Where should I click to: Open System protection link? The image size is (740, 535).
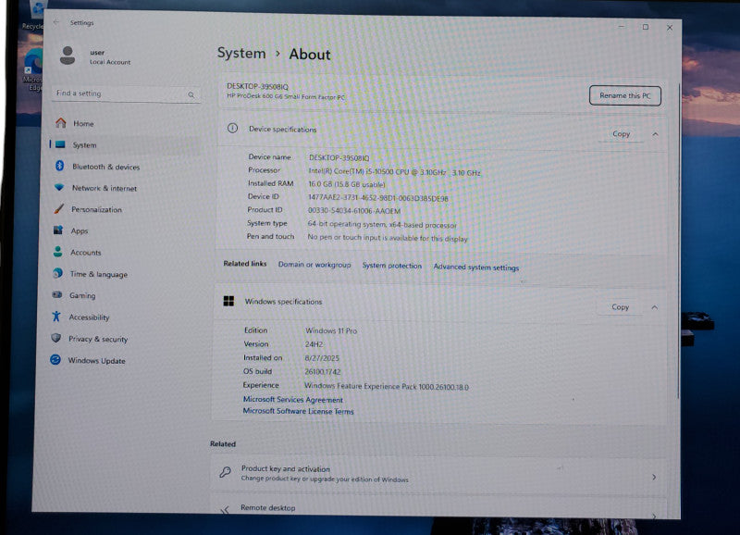pos(391,266)
